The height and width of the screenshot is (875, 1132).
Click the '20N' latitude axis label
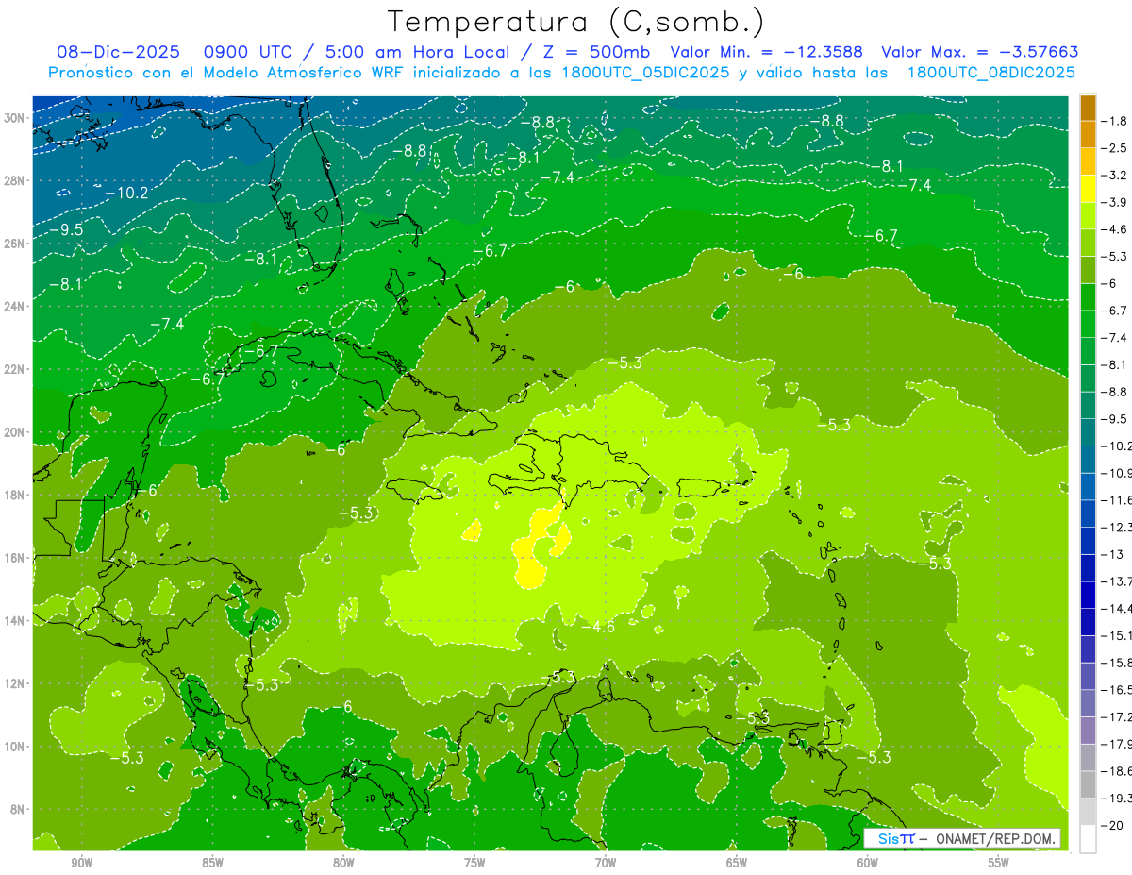(x=14, y=432)
